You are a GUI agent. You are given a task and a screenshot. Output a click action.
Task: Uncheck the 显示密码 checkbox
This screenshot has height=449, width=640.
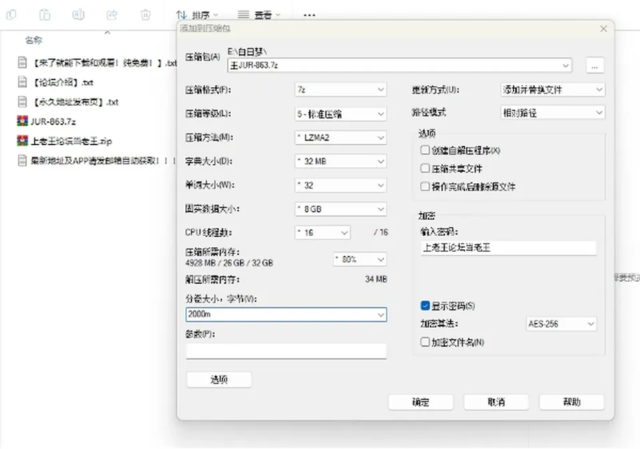coord(425,306)
